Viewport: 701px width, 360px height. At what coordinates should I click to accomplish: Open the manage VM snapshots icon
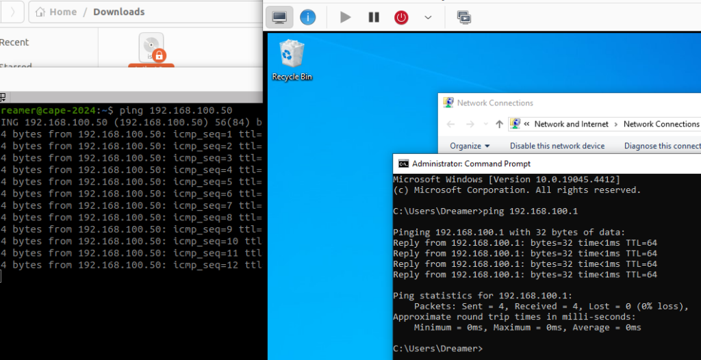click(464, 17)
